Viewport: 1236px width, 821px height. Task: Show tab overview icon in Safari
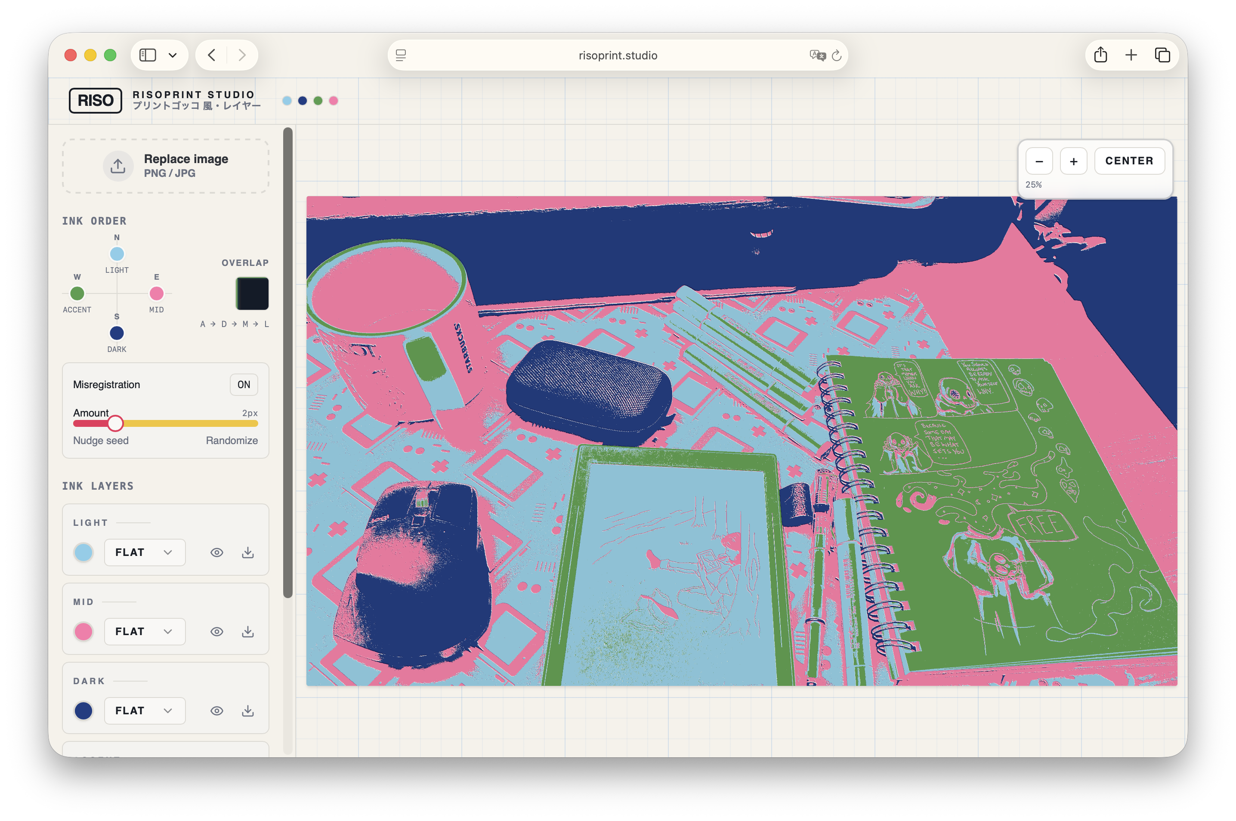click(1162, 55)
